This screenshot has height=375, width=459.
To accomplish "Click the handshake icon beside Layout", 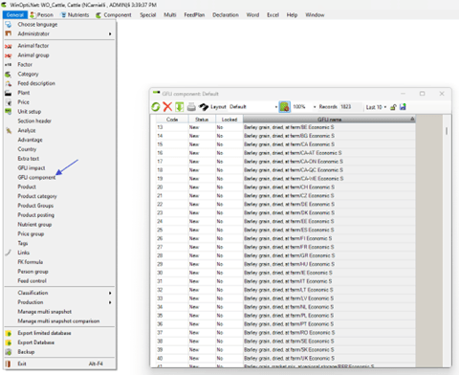I will (204, 107).
